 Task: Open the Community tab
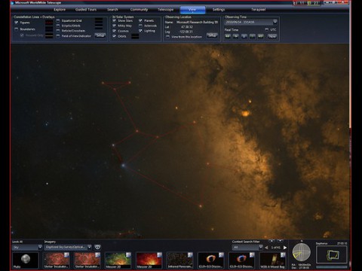139,10
